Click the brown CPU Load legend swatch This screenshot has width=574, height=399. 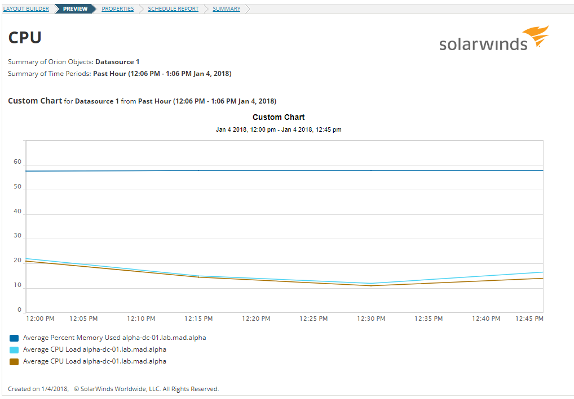[14, 362]
